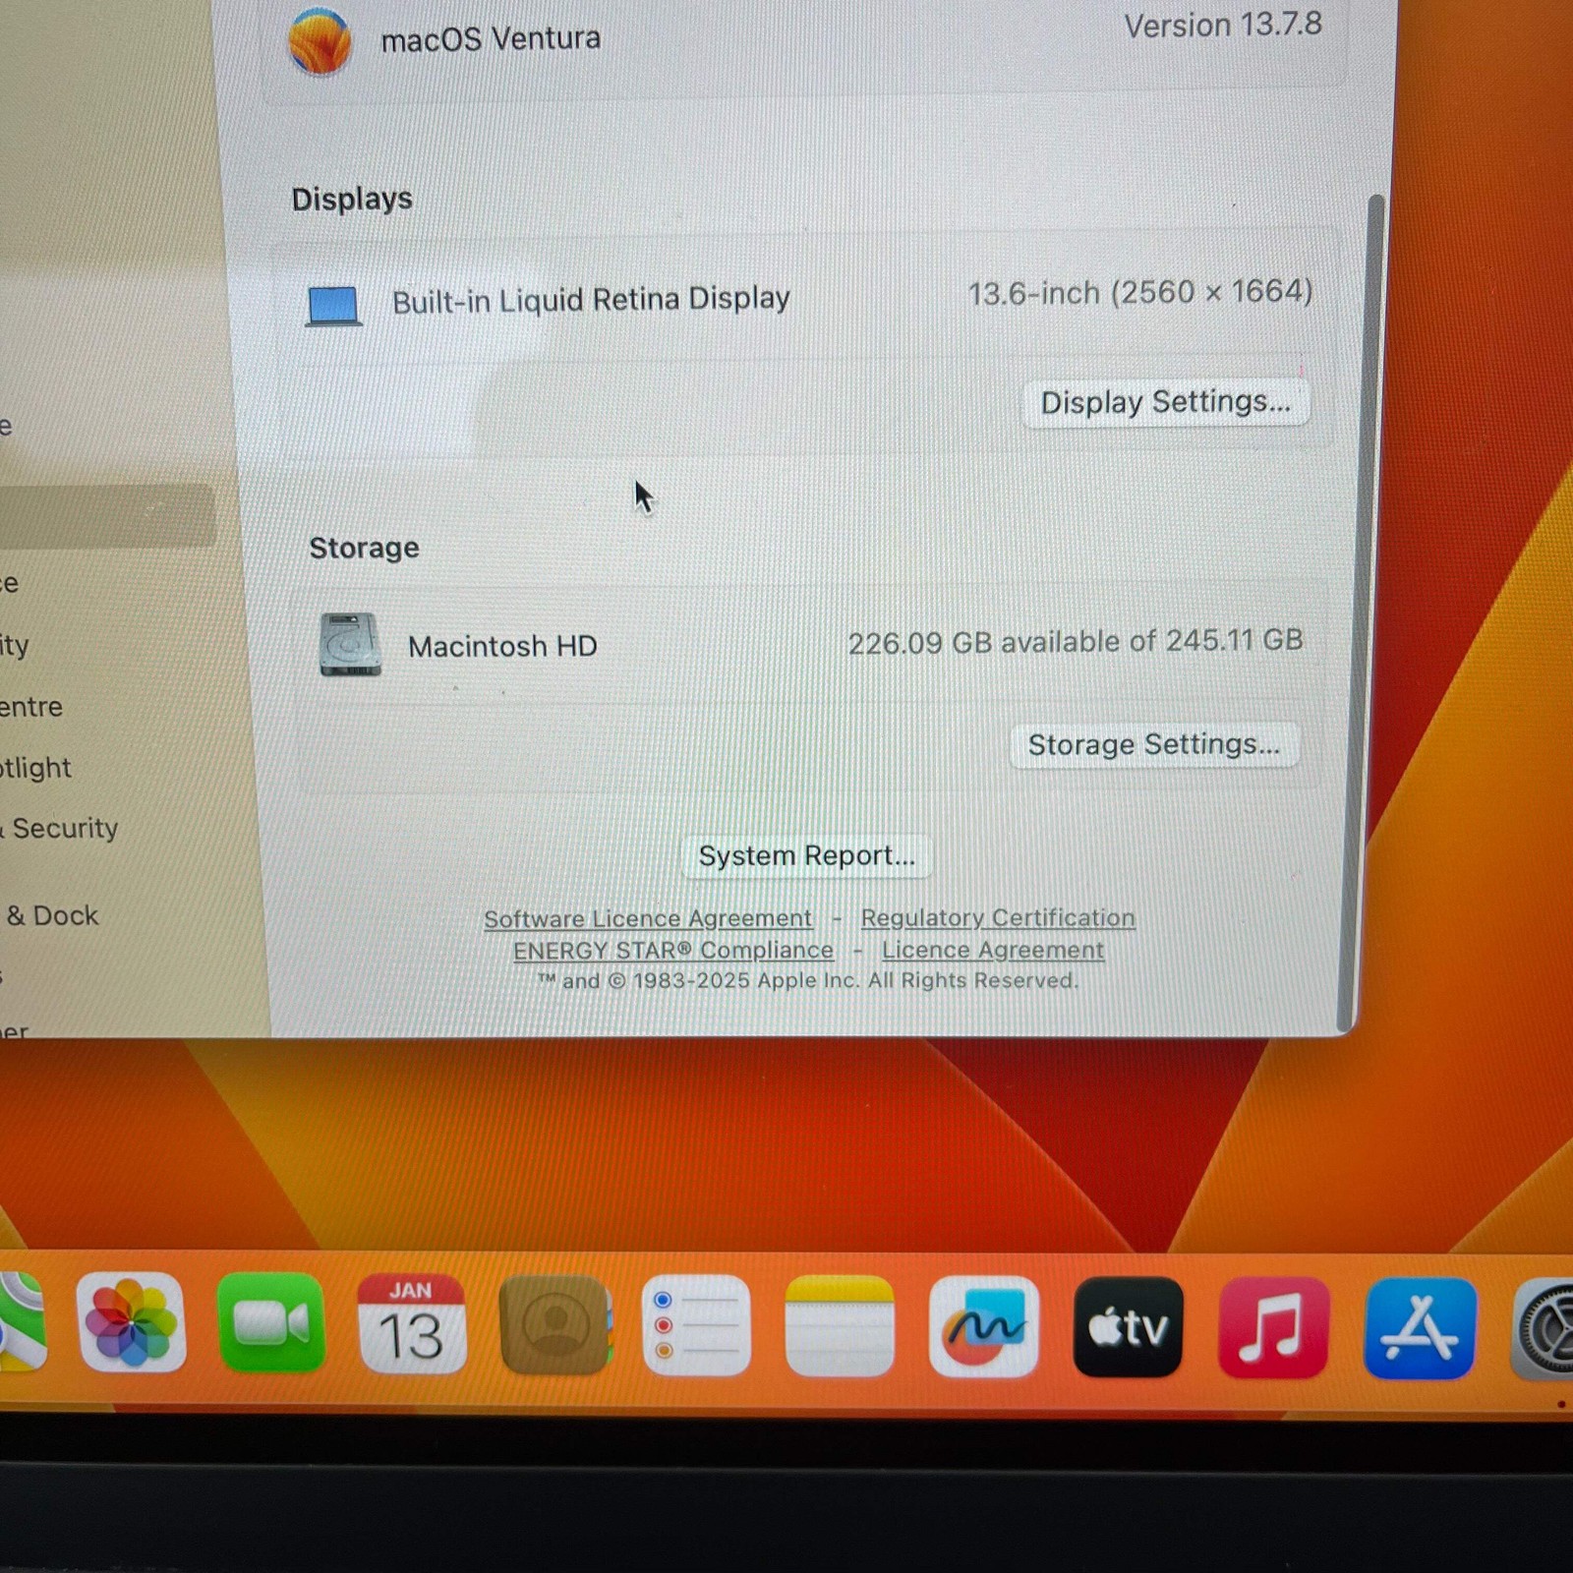
Task: Click the "Displays" section heading
Action: [352, 199]
